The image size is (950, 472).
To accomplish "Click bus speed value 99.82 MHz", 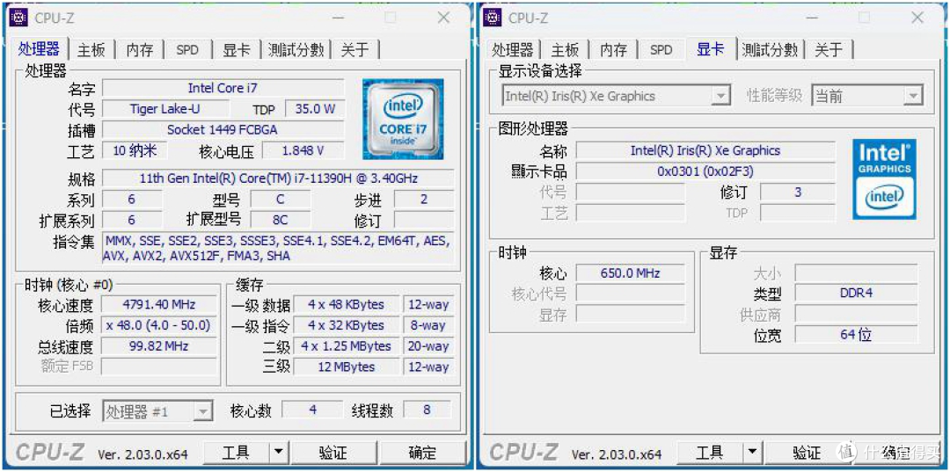I will 158,345.
